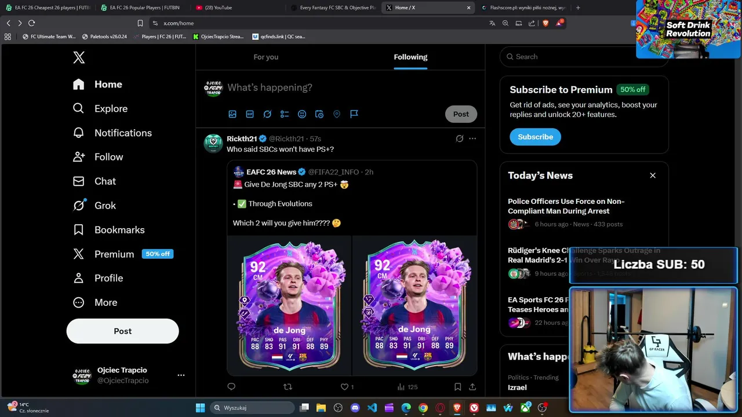Open Windows Start menu

point(201,408)
